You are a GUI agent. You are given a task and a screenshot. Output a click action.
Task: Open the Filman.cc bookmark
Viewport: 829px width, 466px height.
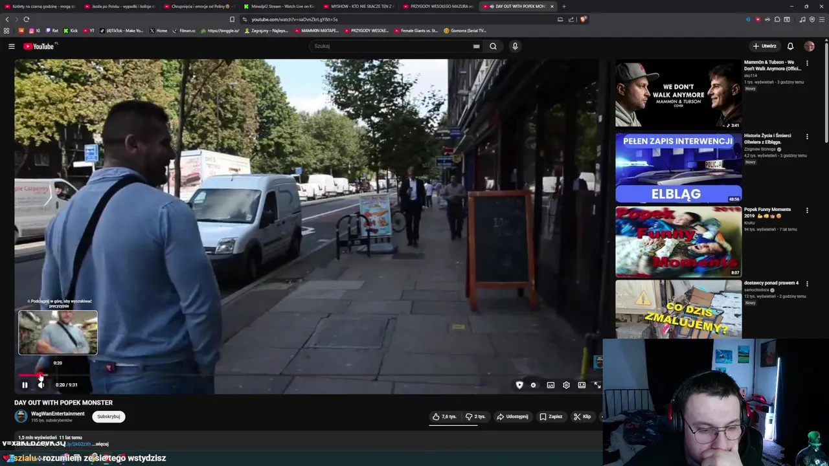click(184, 30)
